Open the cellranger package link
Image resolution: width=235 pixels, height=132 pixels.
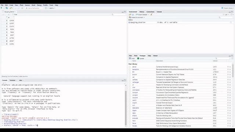pos(135,82)
